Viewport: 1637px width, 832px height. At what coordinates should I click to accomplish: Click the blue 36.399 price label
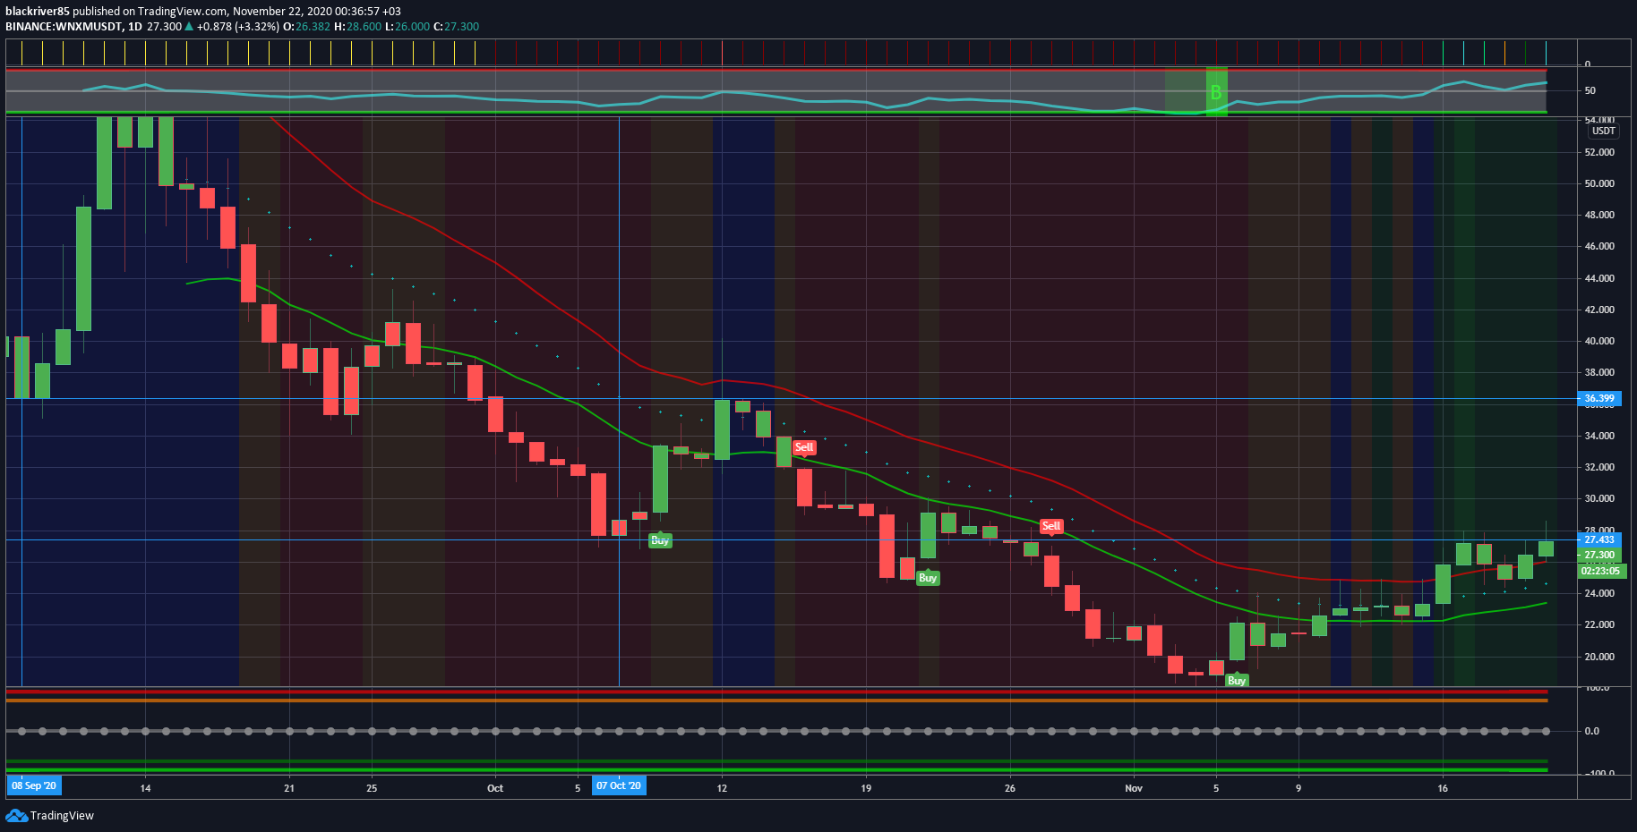pos(1598,398)
